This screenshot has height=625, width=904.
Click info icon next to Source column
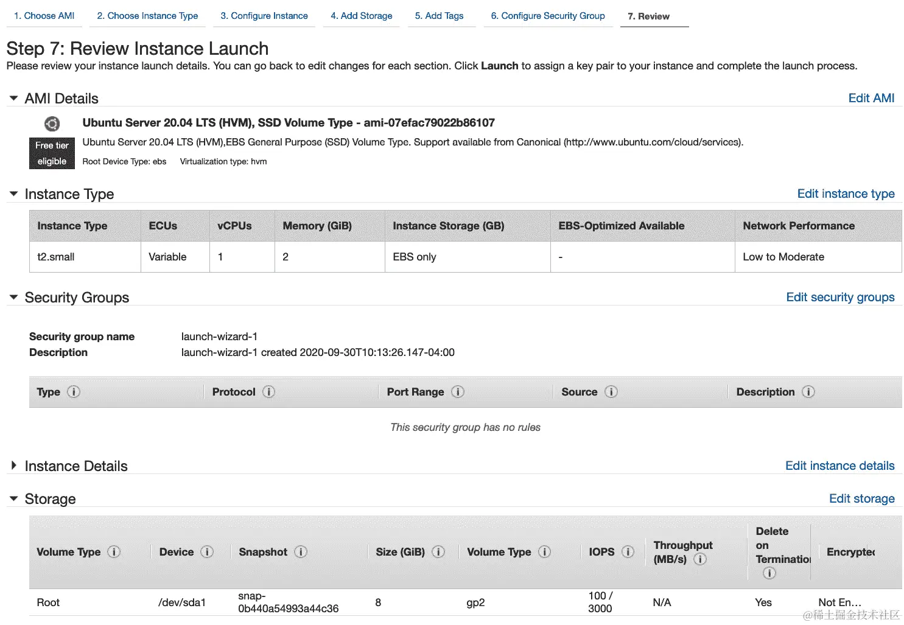[611, 392]
